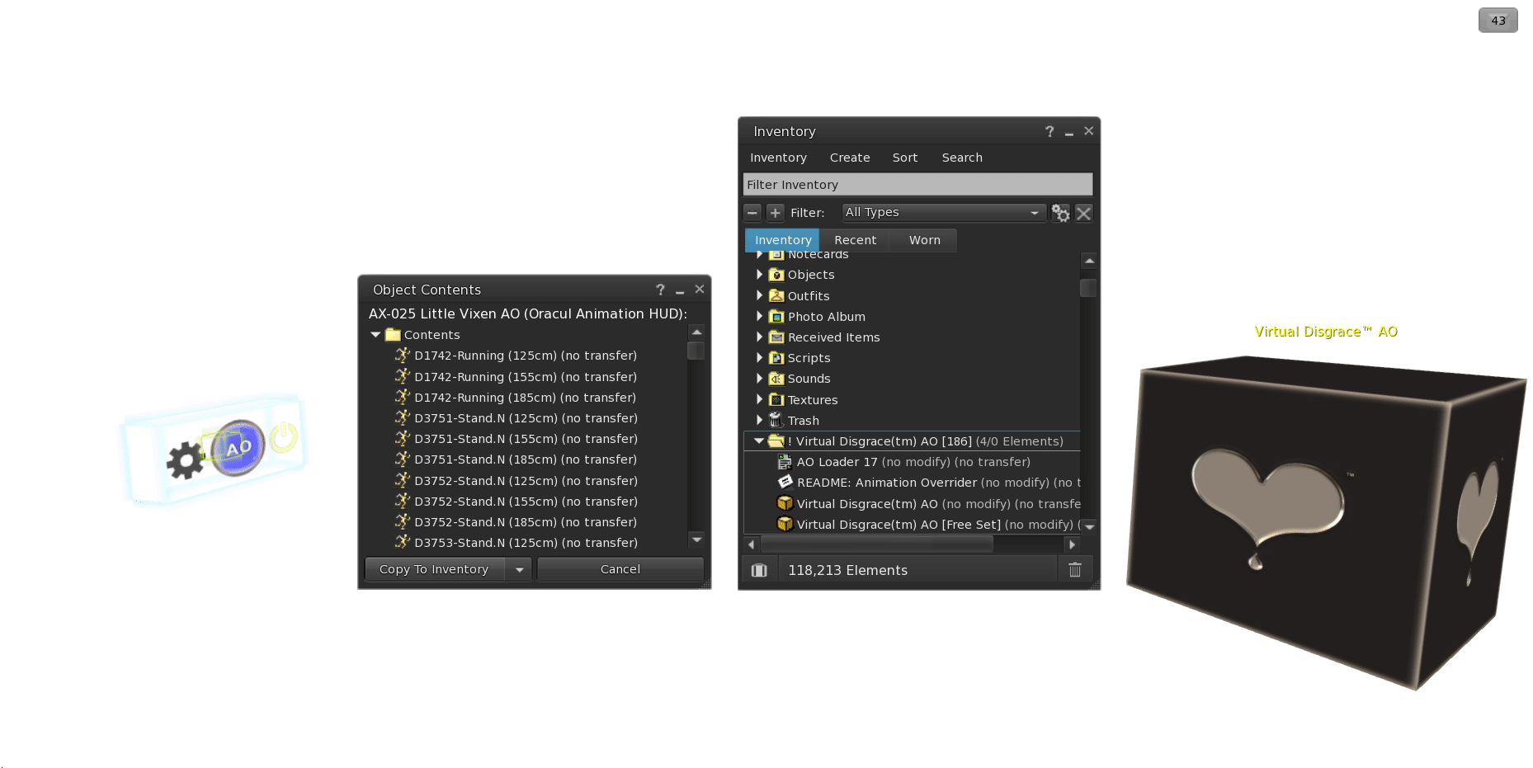Viewport: 1533px width, 768px height.
Task: Click the Textures folder icon
Action: pyautogui.click(x=776, y=399)
